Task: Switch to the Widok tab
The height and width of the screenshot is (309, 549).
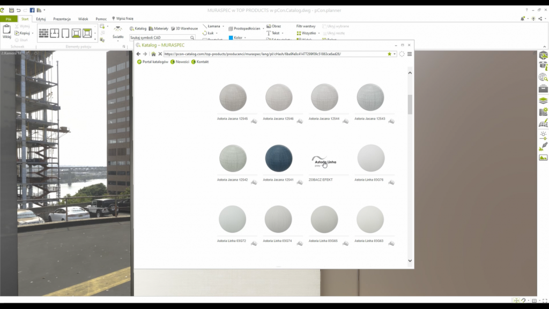Action: coord(83,19)
